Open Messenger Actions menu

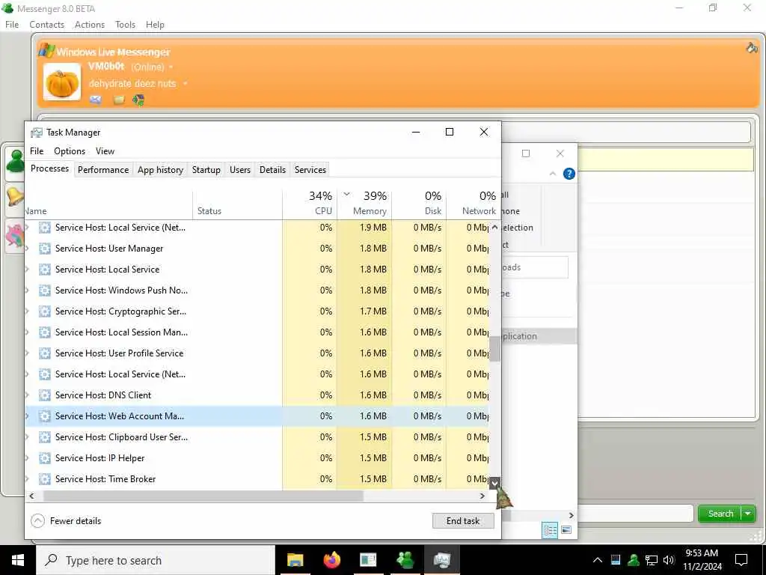[x=90, y=25]
